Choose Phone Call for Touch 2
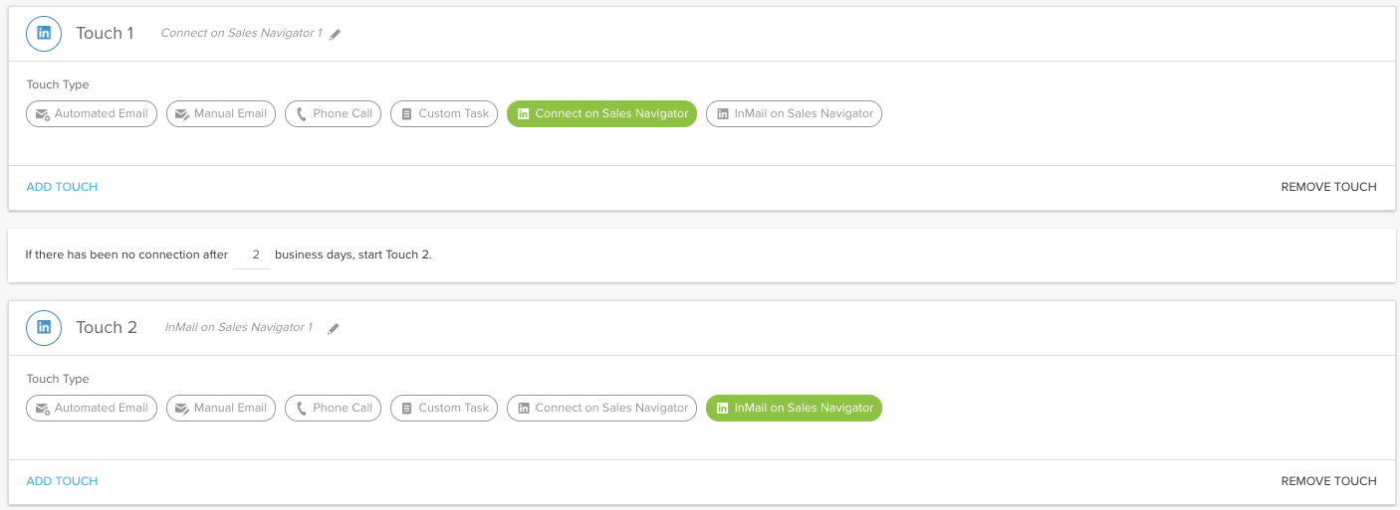1400x510 pixels. click(333, 409)
